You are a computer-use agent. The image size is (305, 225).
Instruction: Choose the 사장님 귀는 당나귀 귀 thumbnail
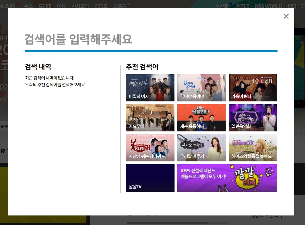[x=150, y=148]
